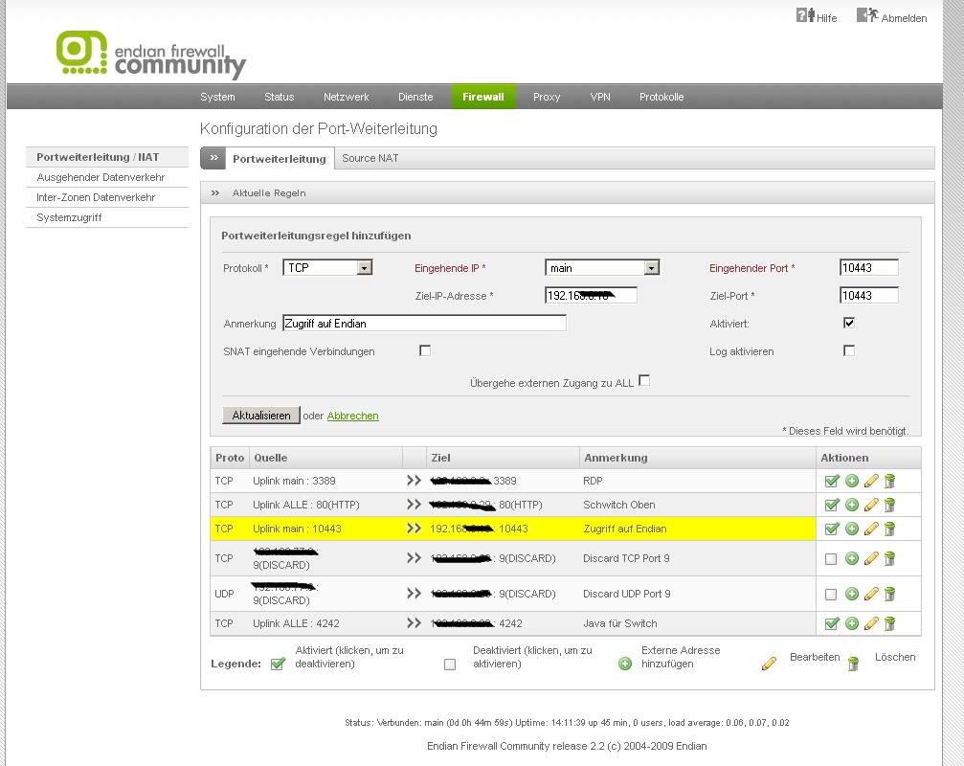Open the Dienste menu
This screenshot has height=766, width=964.
coord(415,97)
